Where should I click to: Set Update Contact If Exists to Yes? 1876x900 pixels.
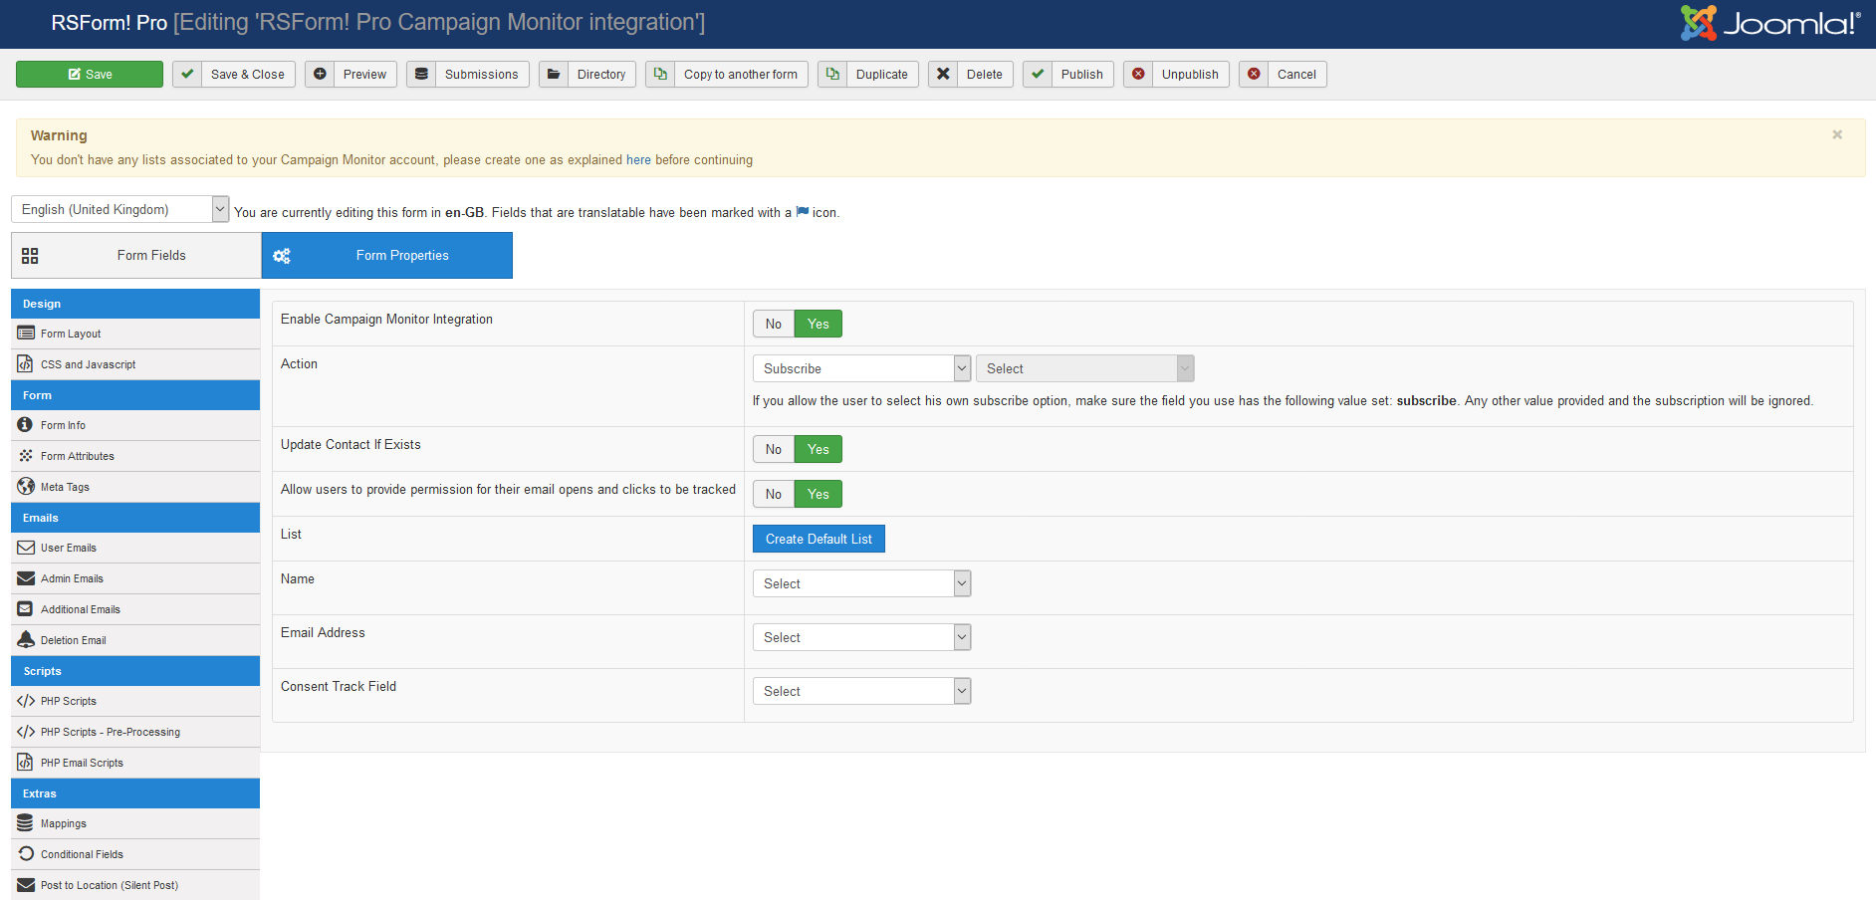click(x=819, y=449)
